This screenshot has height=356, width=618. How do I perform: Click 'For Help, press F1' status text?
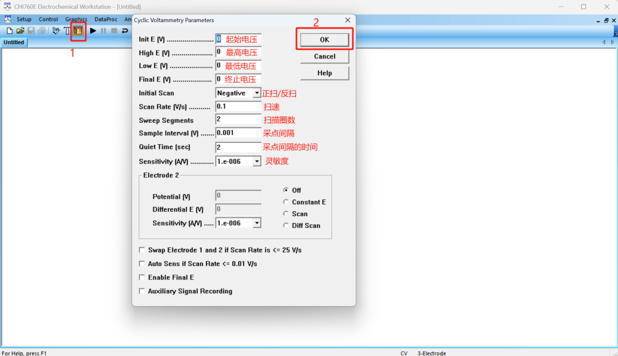24,354
